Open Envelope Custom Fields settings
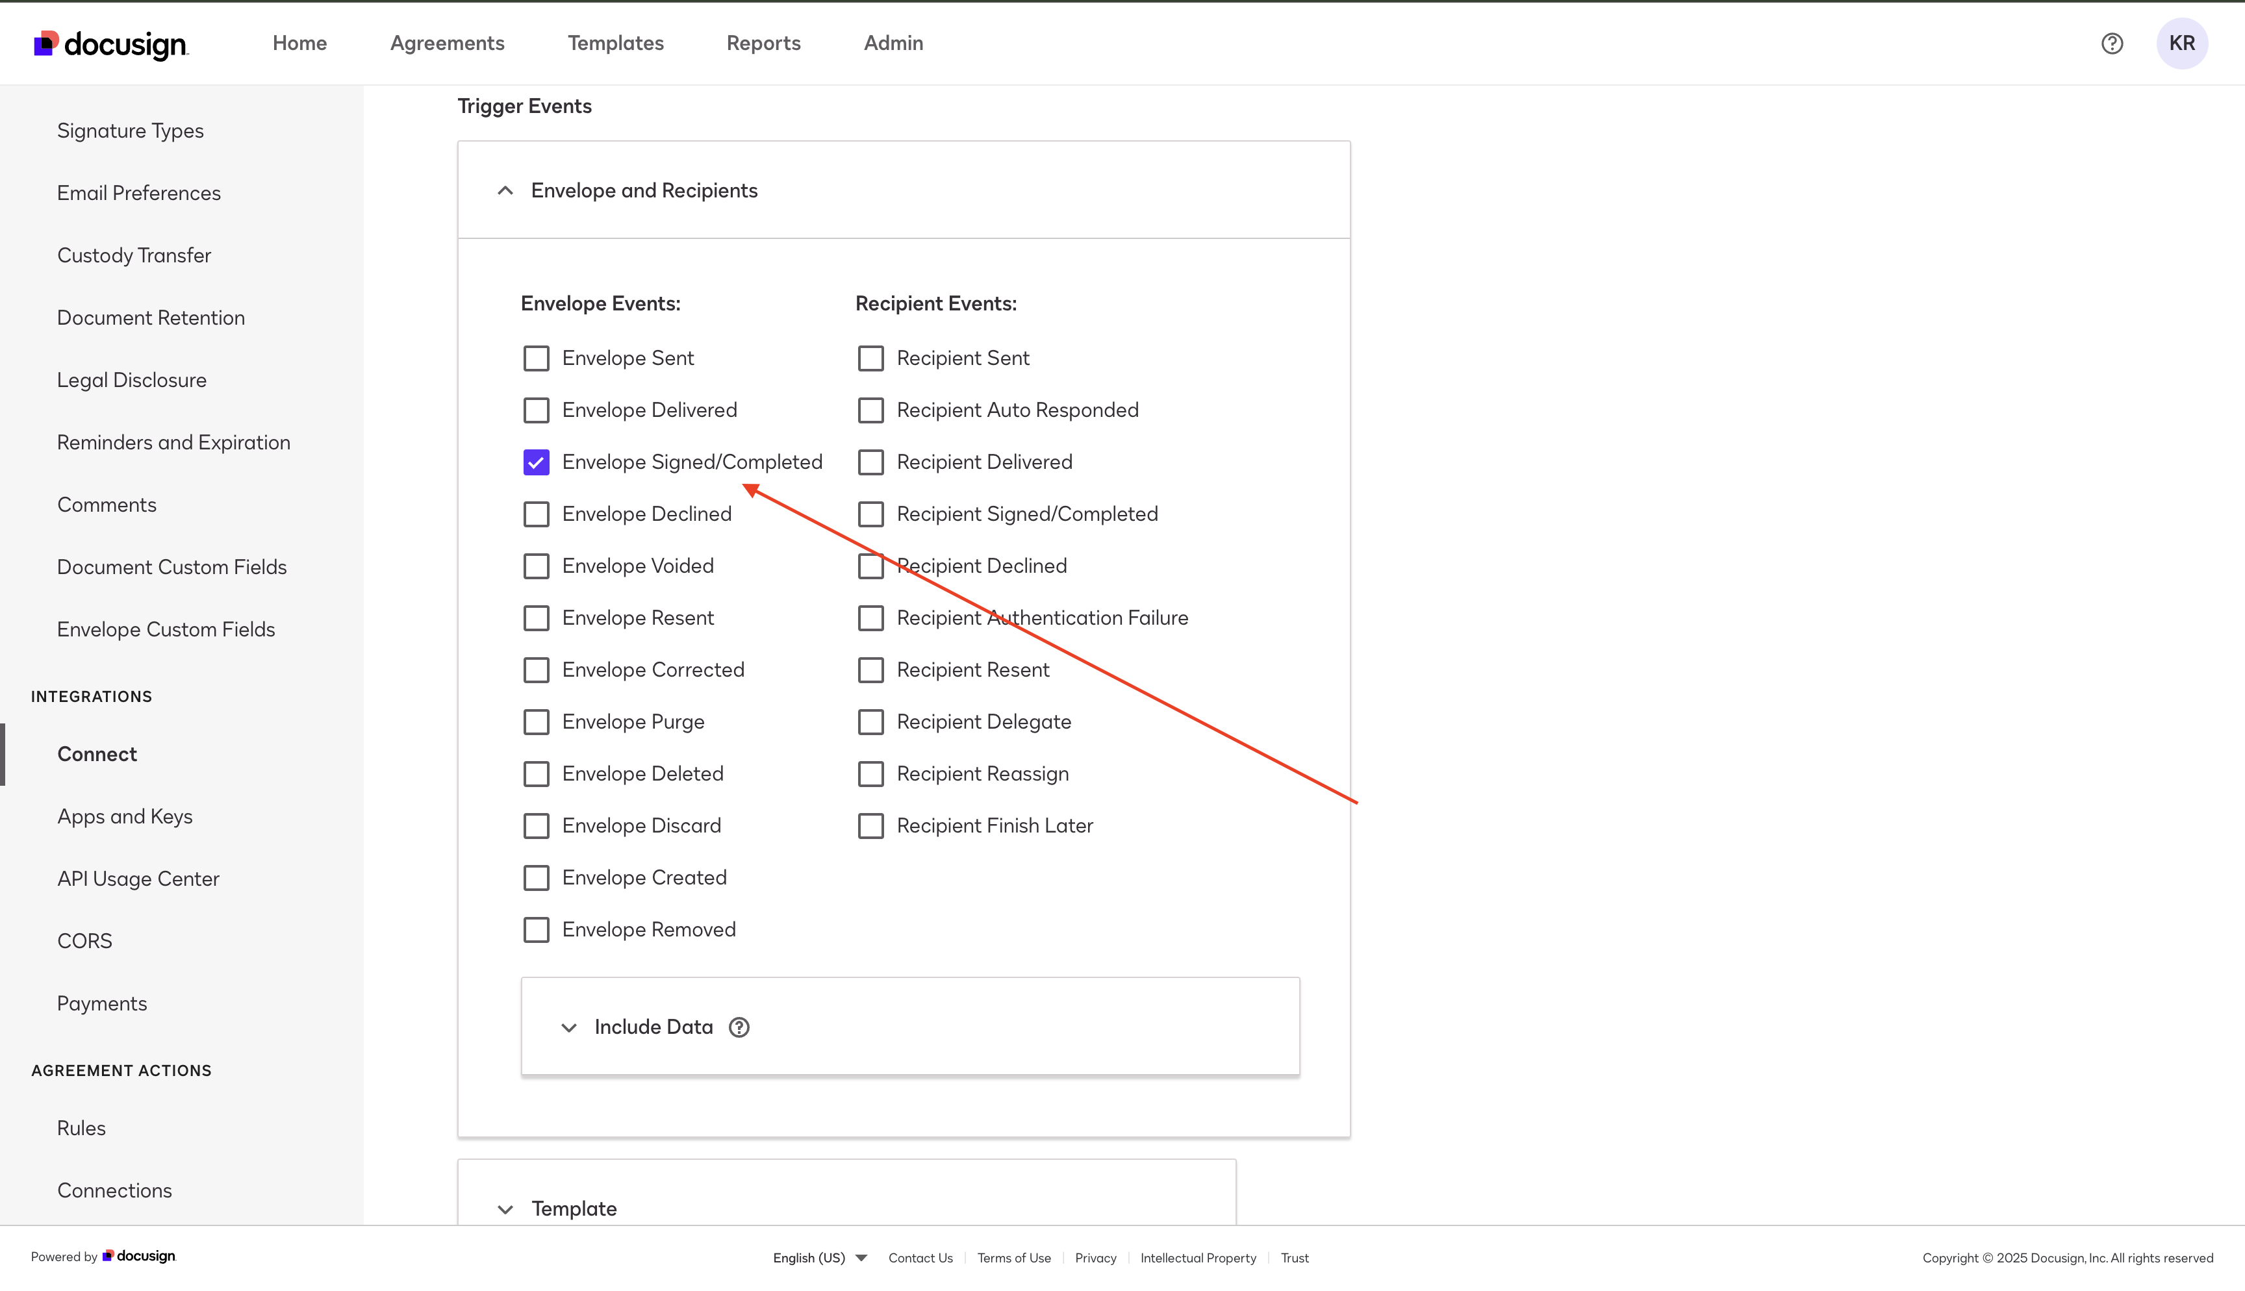Image resolution: width=2245 pixels, height=1291 pixels. click(166, 629)
